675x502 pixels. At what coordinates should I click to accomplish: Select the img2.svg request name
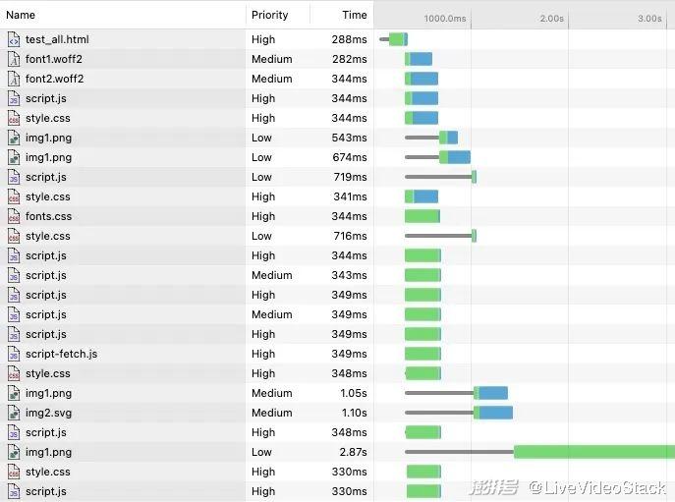pos(49,413)
